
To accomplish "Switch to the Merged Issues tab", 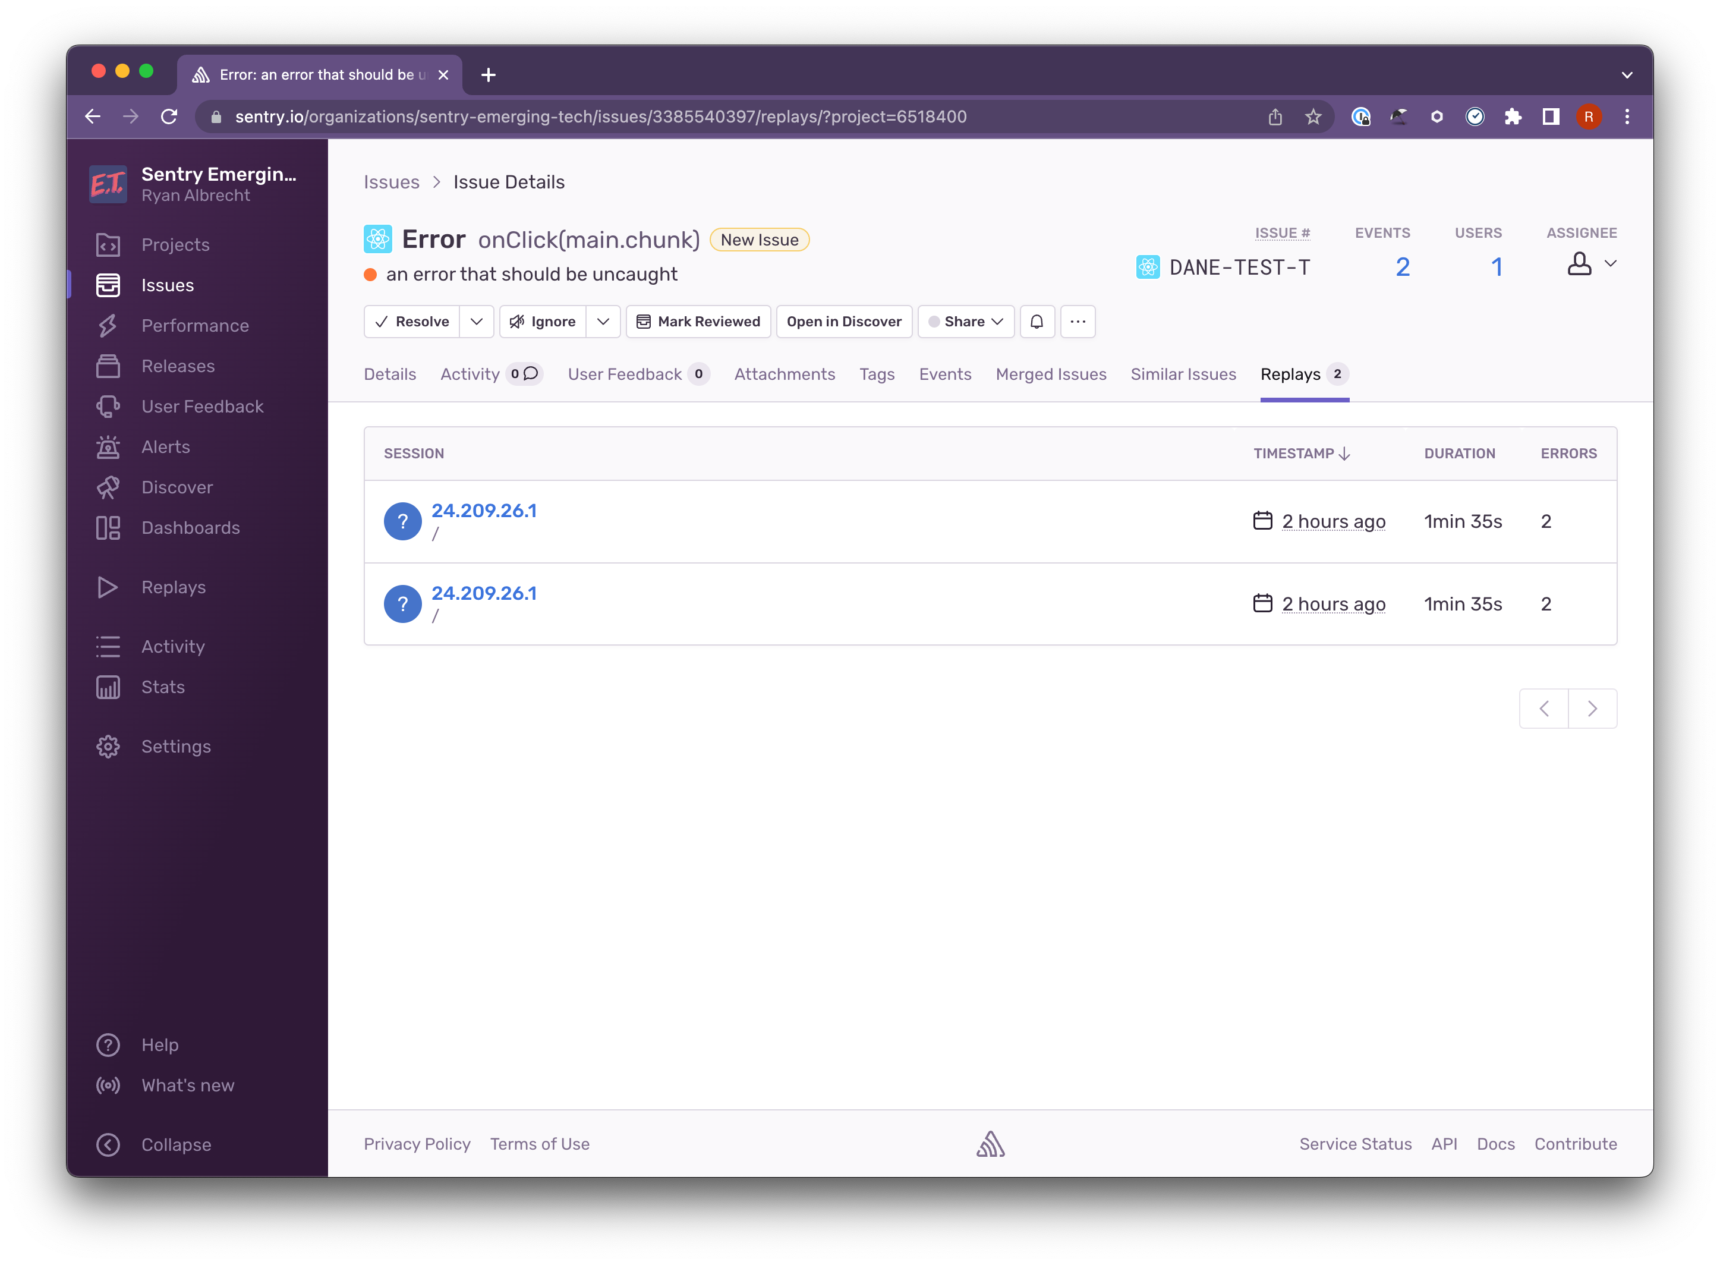I will coord(1051,375).
